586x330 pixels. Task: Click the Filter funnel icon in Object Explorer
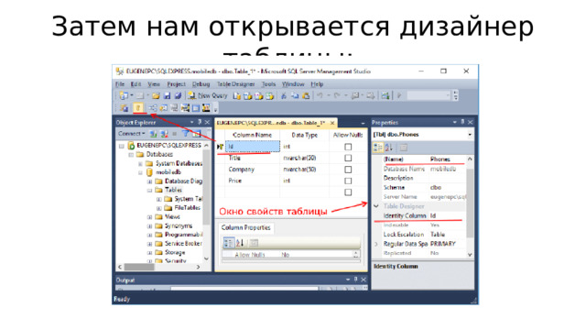pyautogui.click(x=185, y=134)
